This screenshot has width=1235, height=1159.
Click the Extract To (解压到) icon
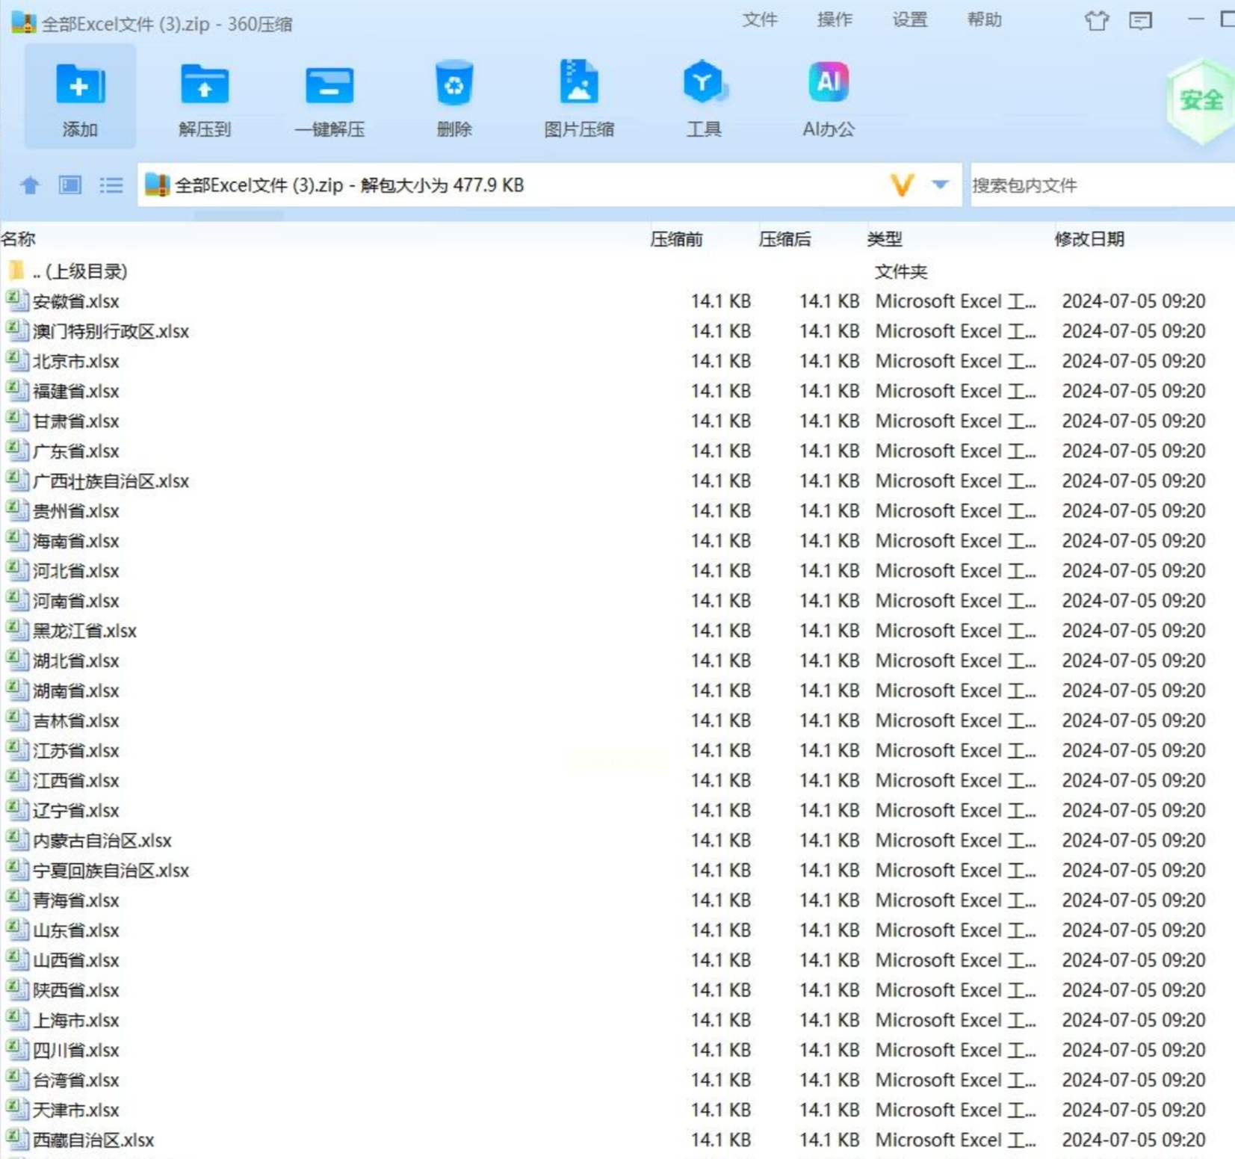(204, 84)
